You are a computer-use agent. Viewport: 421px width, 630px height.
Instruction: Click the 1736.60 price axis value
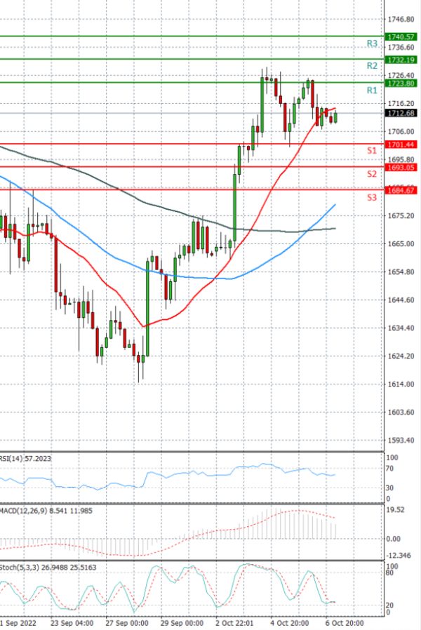(401, 48)
